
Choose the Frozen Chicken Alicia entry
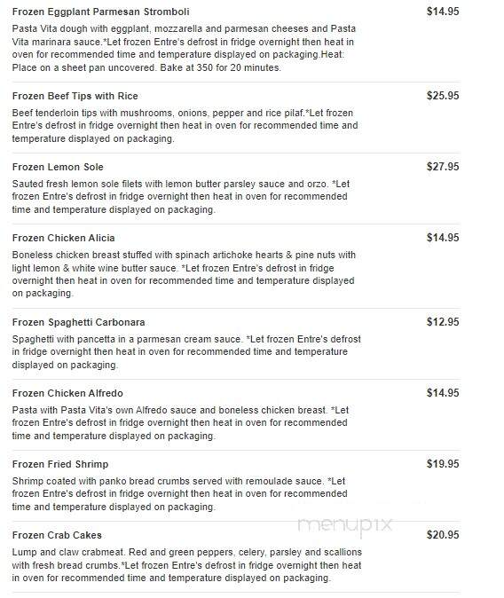[63, 238]
